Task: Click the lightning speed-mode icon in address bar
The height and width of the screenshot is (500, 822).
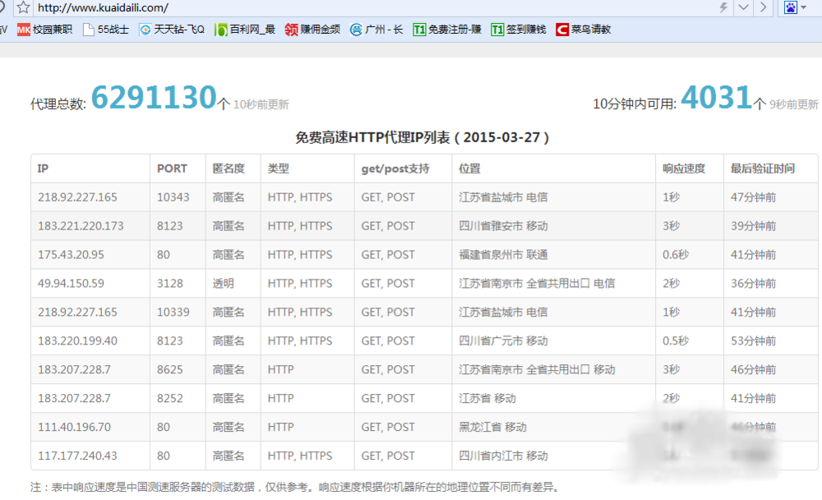Action: [723, 7]
